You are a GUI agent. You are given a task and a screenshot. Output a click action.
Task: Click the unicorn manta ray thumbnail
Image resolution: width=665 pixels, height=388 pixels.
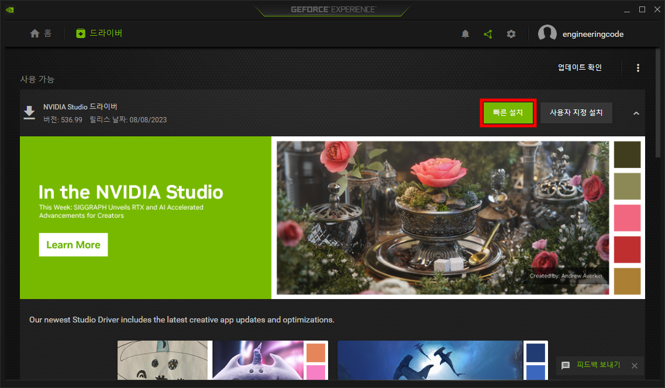point(258,360)
